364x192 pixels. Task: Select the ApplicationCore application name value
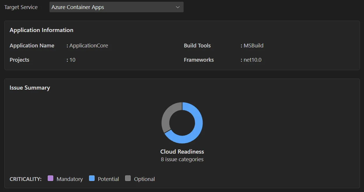click(x=88, y=46)
